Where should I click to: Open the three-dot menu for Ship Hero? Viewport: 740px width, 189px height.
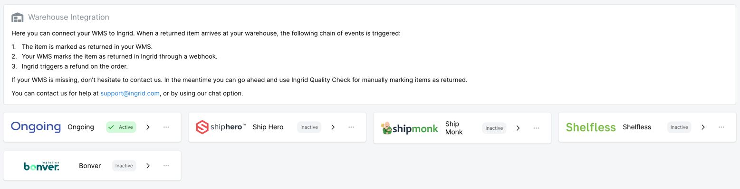pyautogui.click(x=351, y=127)
